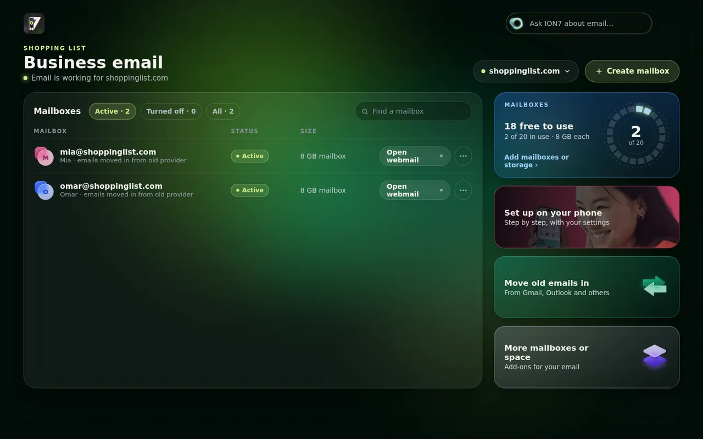This screenshot has height=439, width=703.
Task: Click the ION7 assistant orb icon
Action: click(x=516, y=23)
